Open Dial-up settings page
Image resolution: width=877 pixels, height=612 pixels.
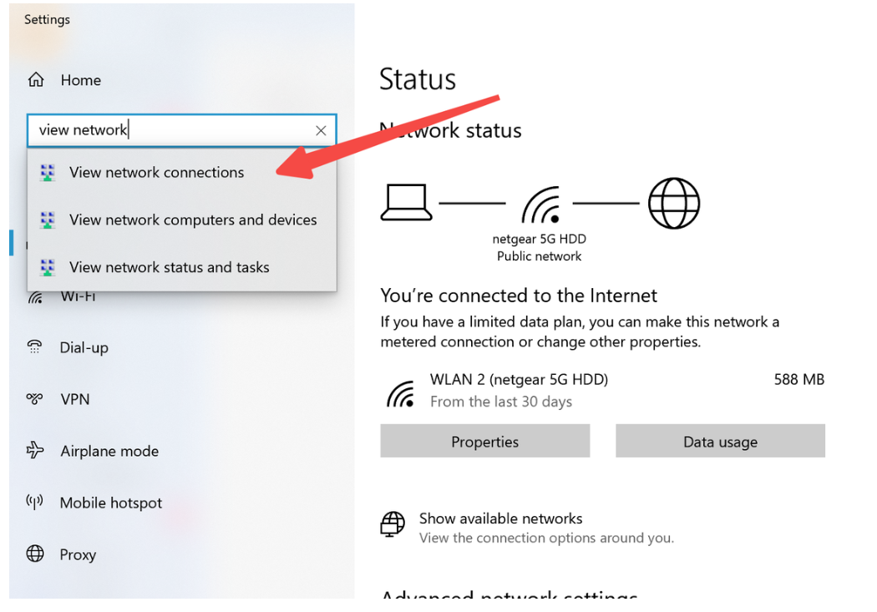pyautogui.click(x=84, y=347)
